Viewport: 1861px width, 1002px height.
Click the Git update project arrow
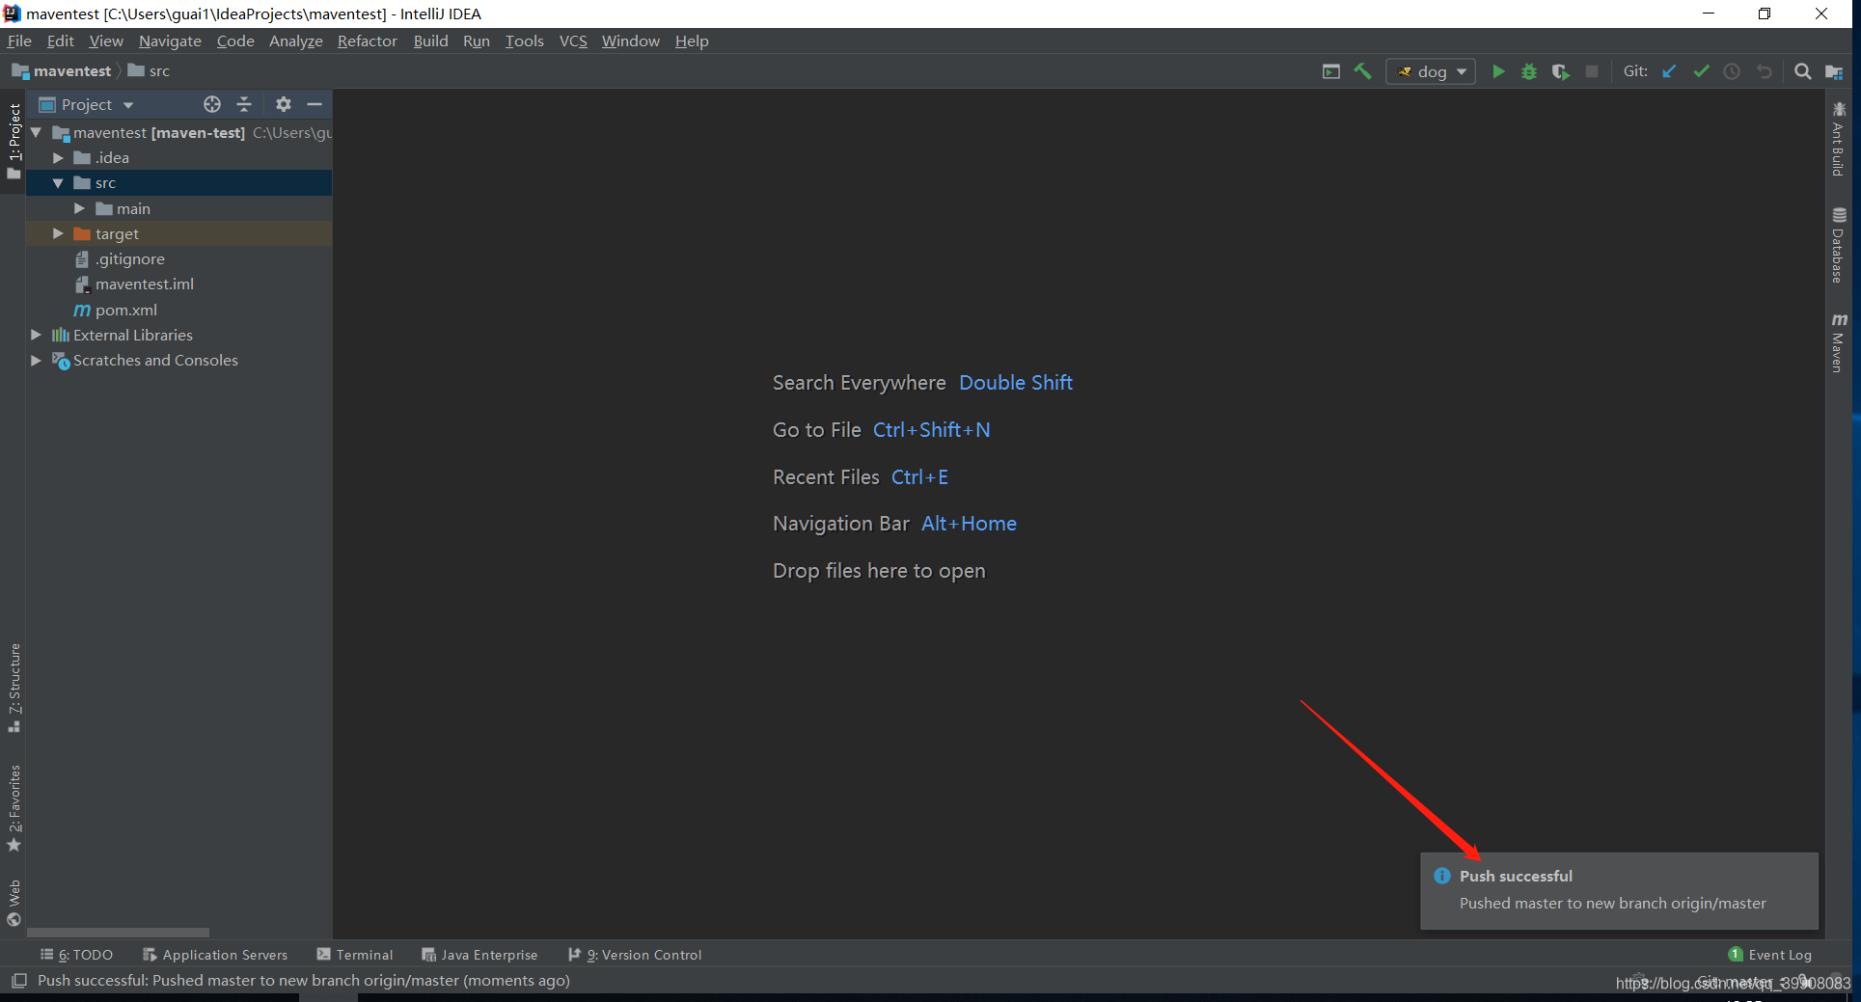[x=1669, y=71]
